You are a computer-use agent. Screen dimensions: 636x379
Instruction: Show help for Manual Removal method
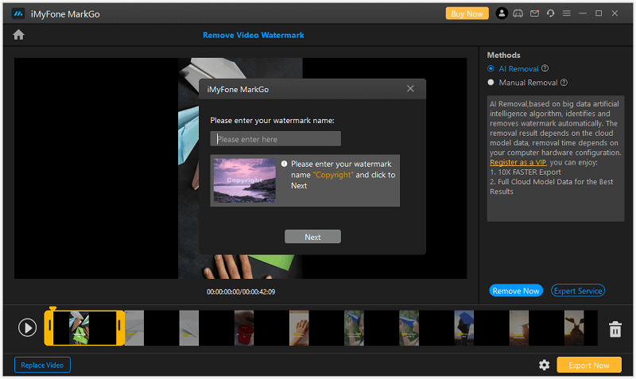564,83
